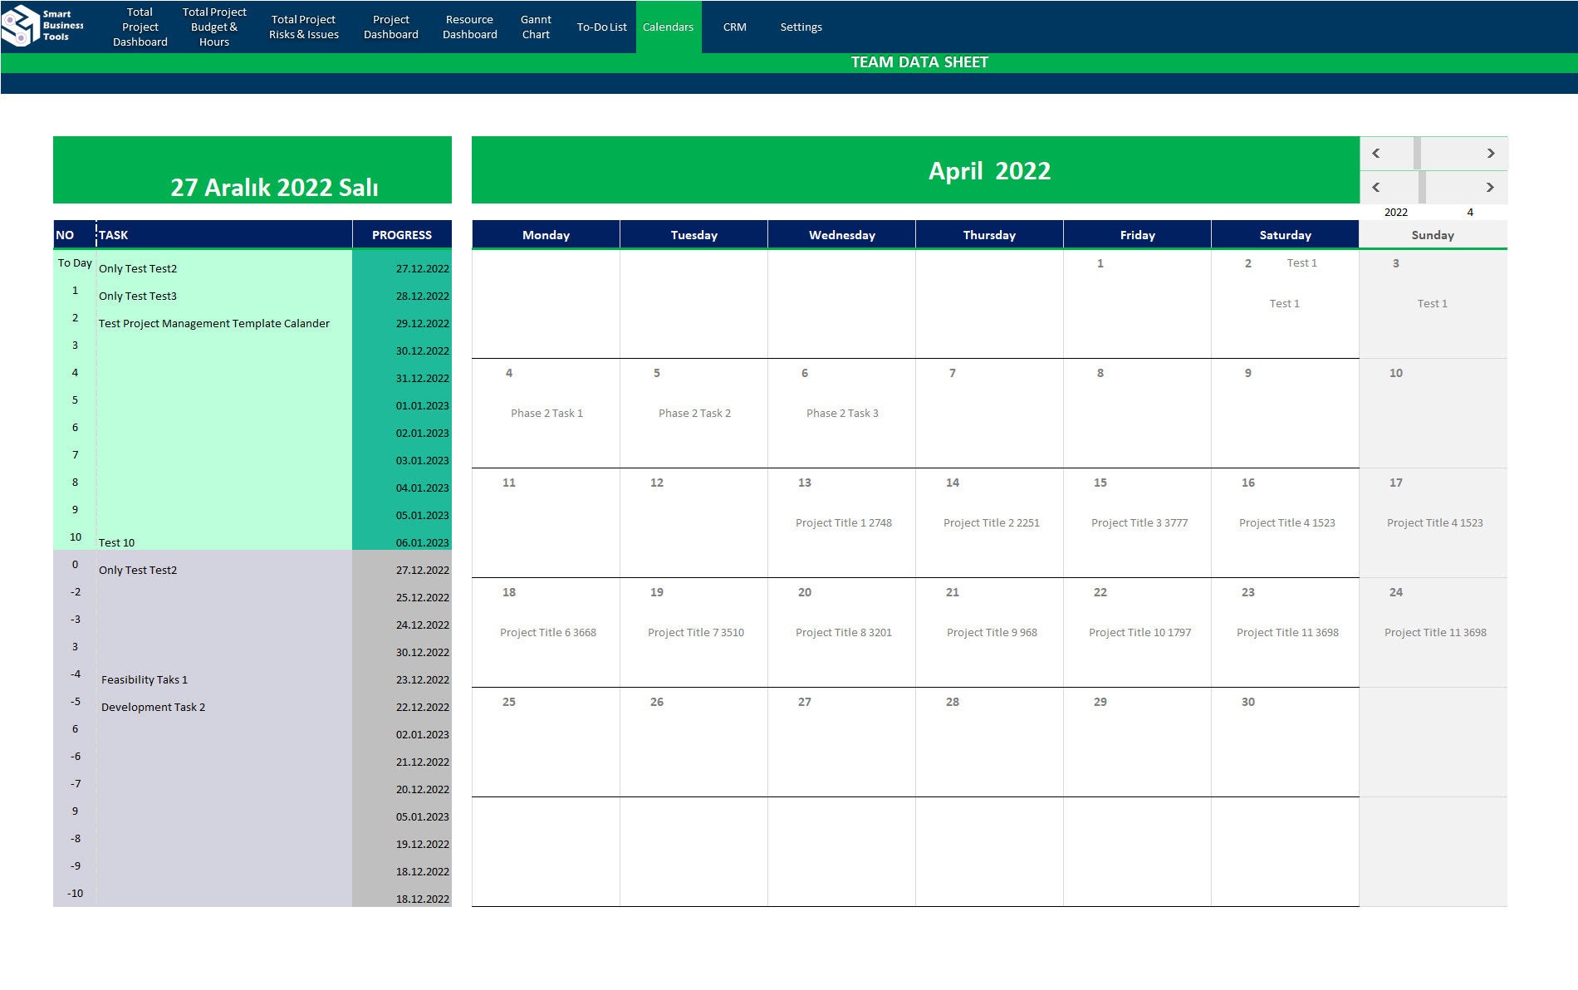Open the To-Do List page
1578x990 pixels.
point(601,26)
